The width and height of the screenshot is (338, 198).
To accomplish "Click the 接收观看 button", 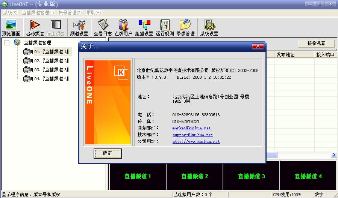I will [x=316, y=43].
